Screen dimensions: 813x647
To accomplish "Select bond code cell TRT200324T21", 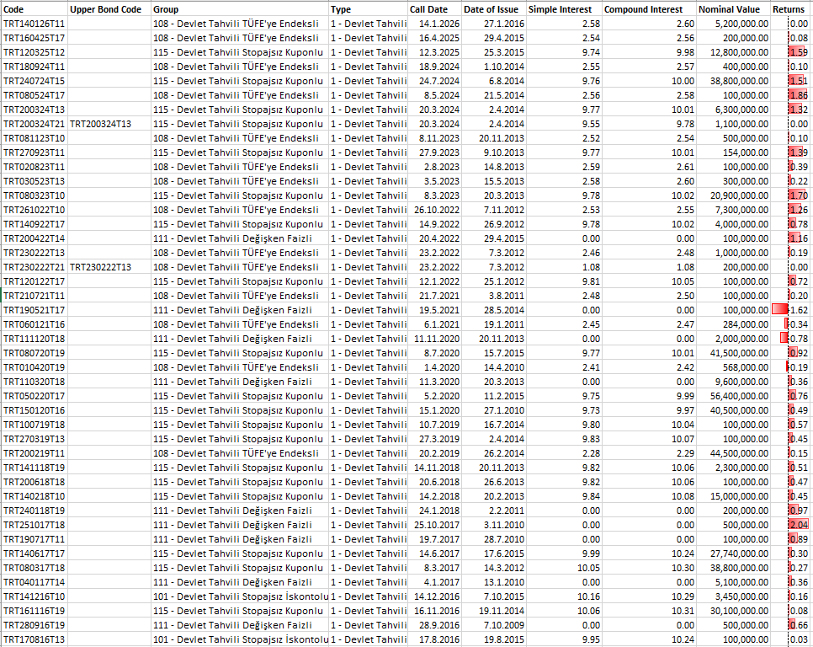I will coord(35,124).
